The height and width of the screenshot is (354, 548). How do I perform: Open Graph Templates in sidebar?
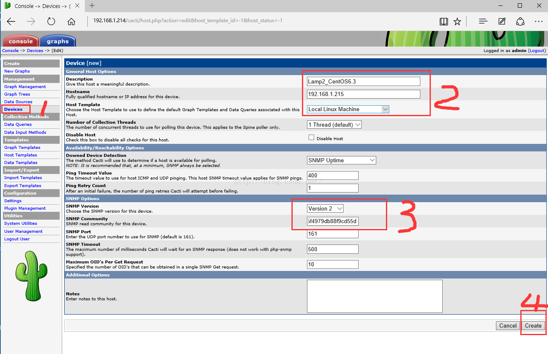[22, 147]
